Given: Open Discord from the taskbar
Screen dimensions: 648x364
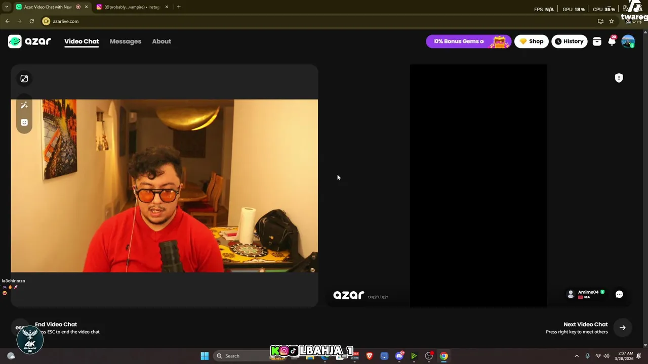Looking at the screenshot, I should tap(399, 356).
